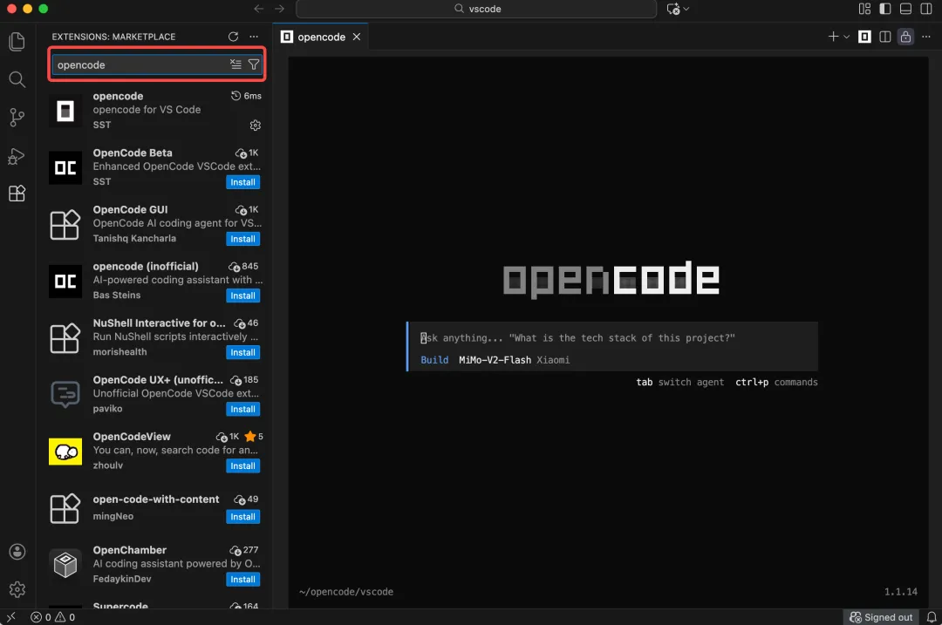Open the Explorer view in activity bar

coord(17,42)
